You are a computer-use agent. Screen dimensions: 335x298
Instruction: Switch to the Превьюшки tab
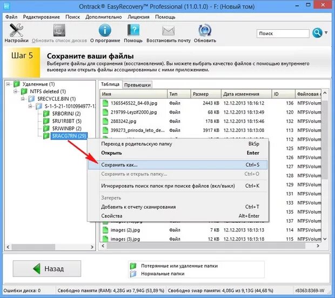[137, 85]
